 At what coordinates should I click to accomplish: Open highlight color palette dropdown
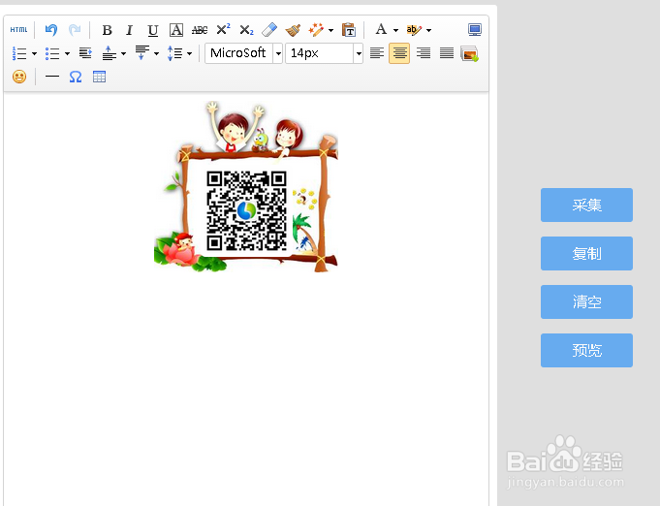(428, 30)
